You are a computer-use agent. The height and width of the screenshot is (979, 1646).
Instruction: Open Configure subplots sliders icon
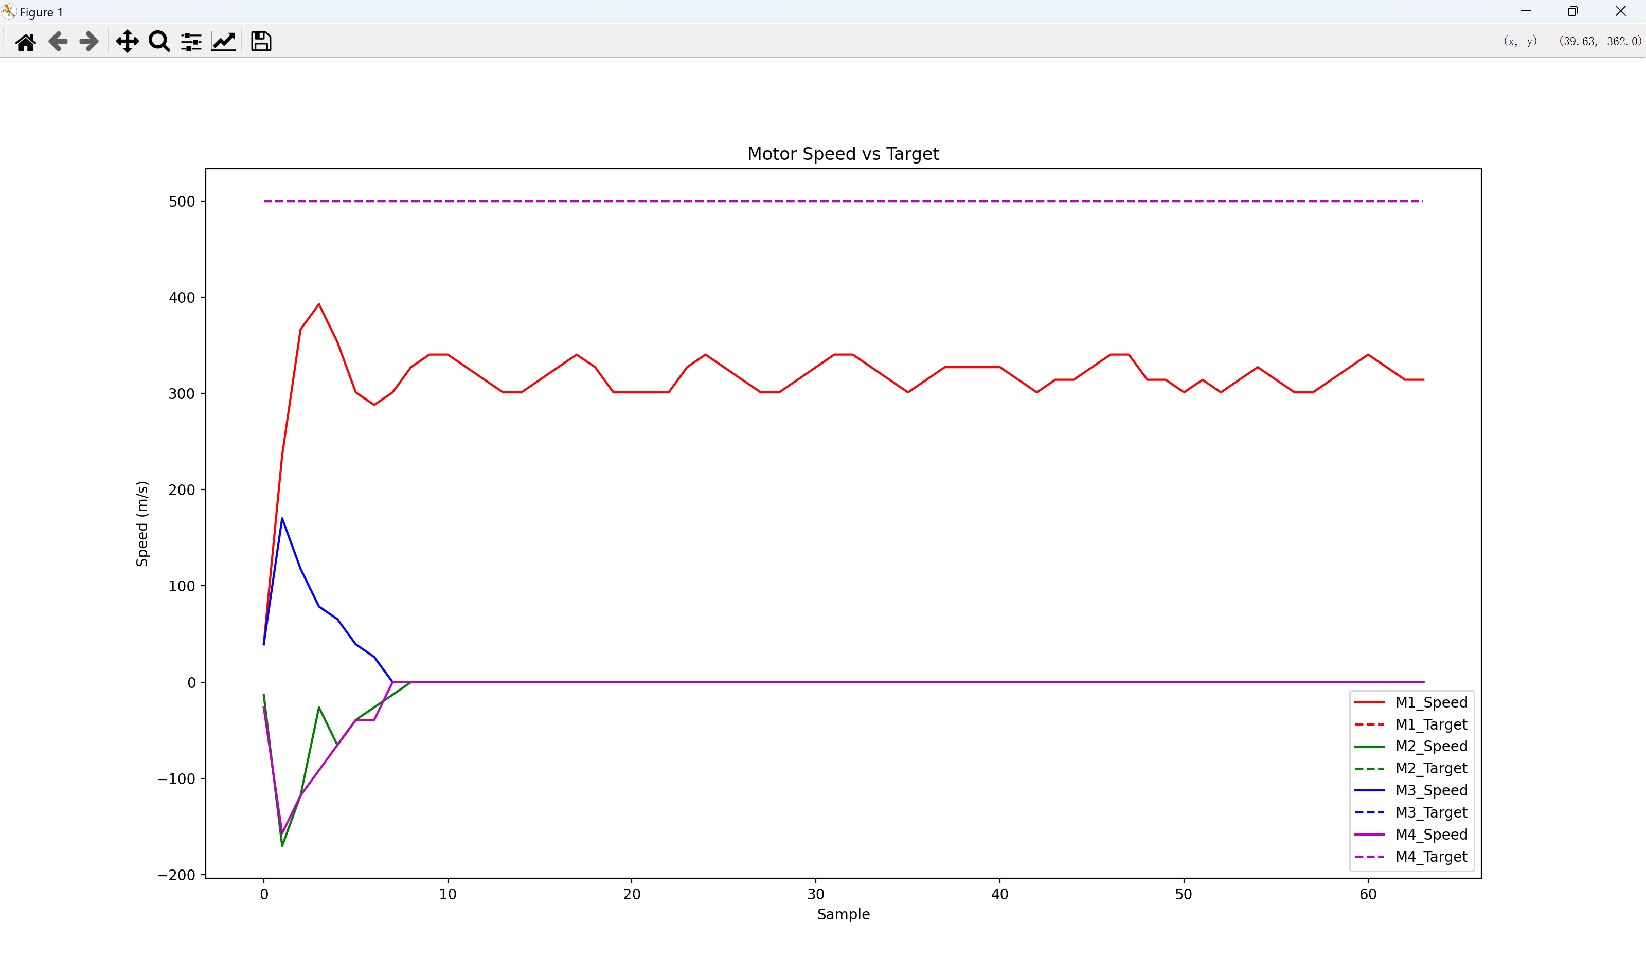[x=191, y=42]
